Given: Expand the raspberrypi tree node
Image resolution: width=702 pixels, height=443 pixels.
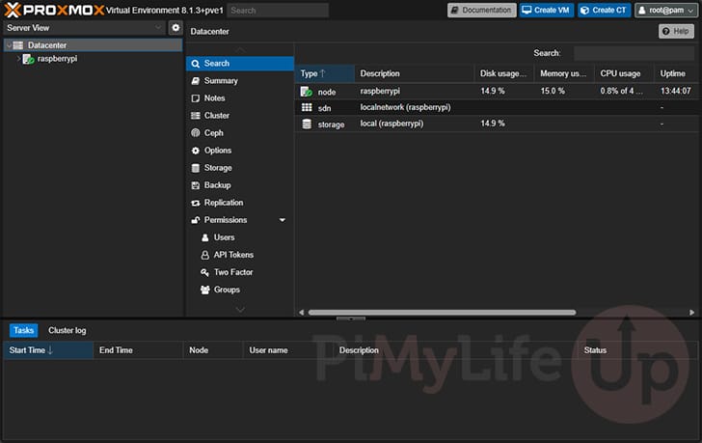Looking at the screenshot, I should [18, 59].
